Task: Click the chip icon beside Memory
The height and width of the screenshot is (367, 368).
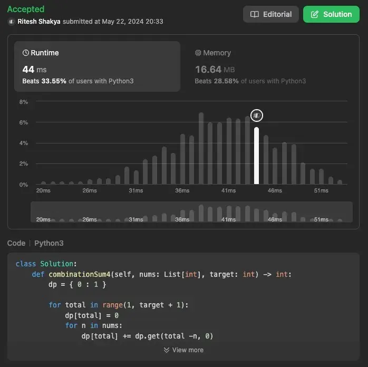Action: (198, 53)
